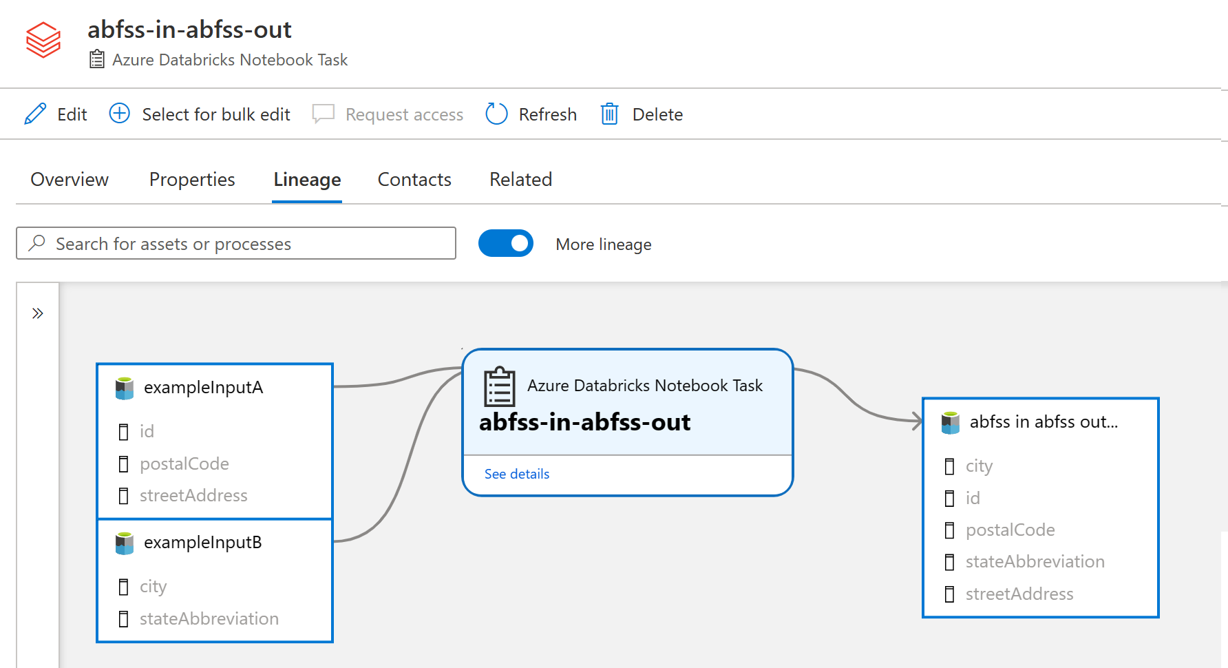Open the Related tab
The width and height of the screenshot is (1228, 668).
pos(520,179)
